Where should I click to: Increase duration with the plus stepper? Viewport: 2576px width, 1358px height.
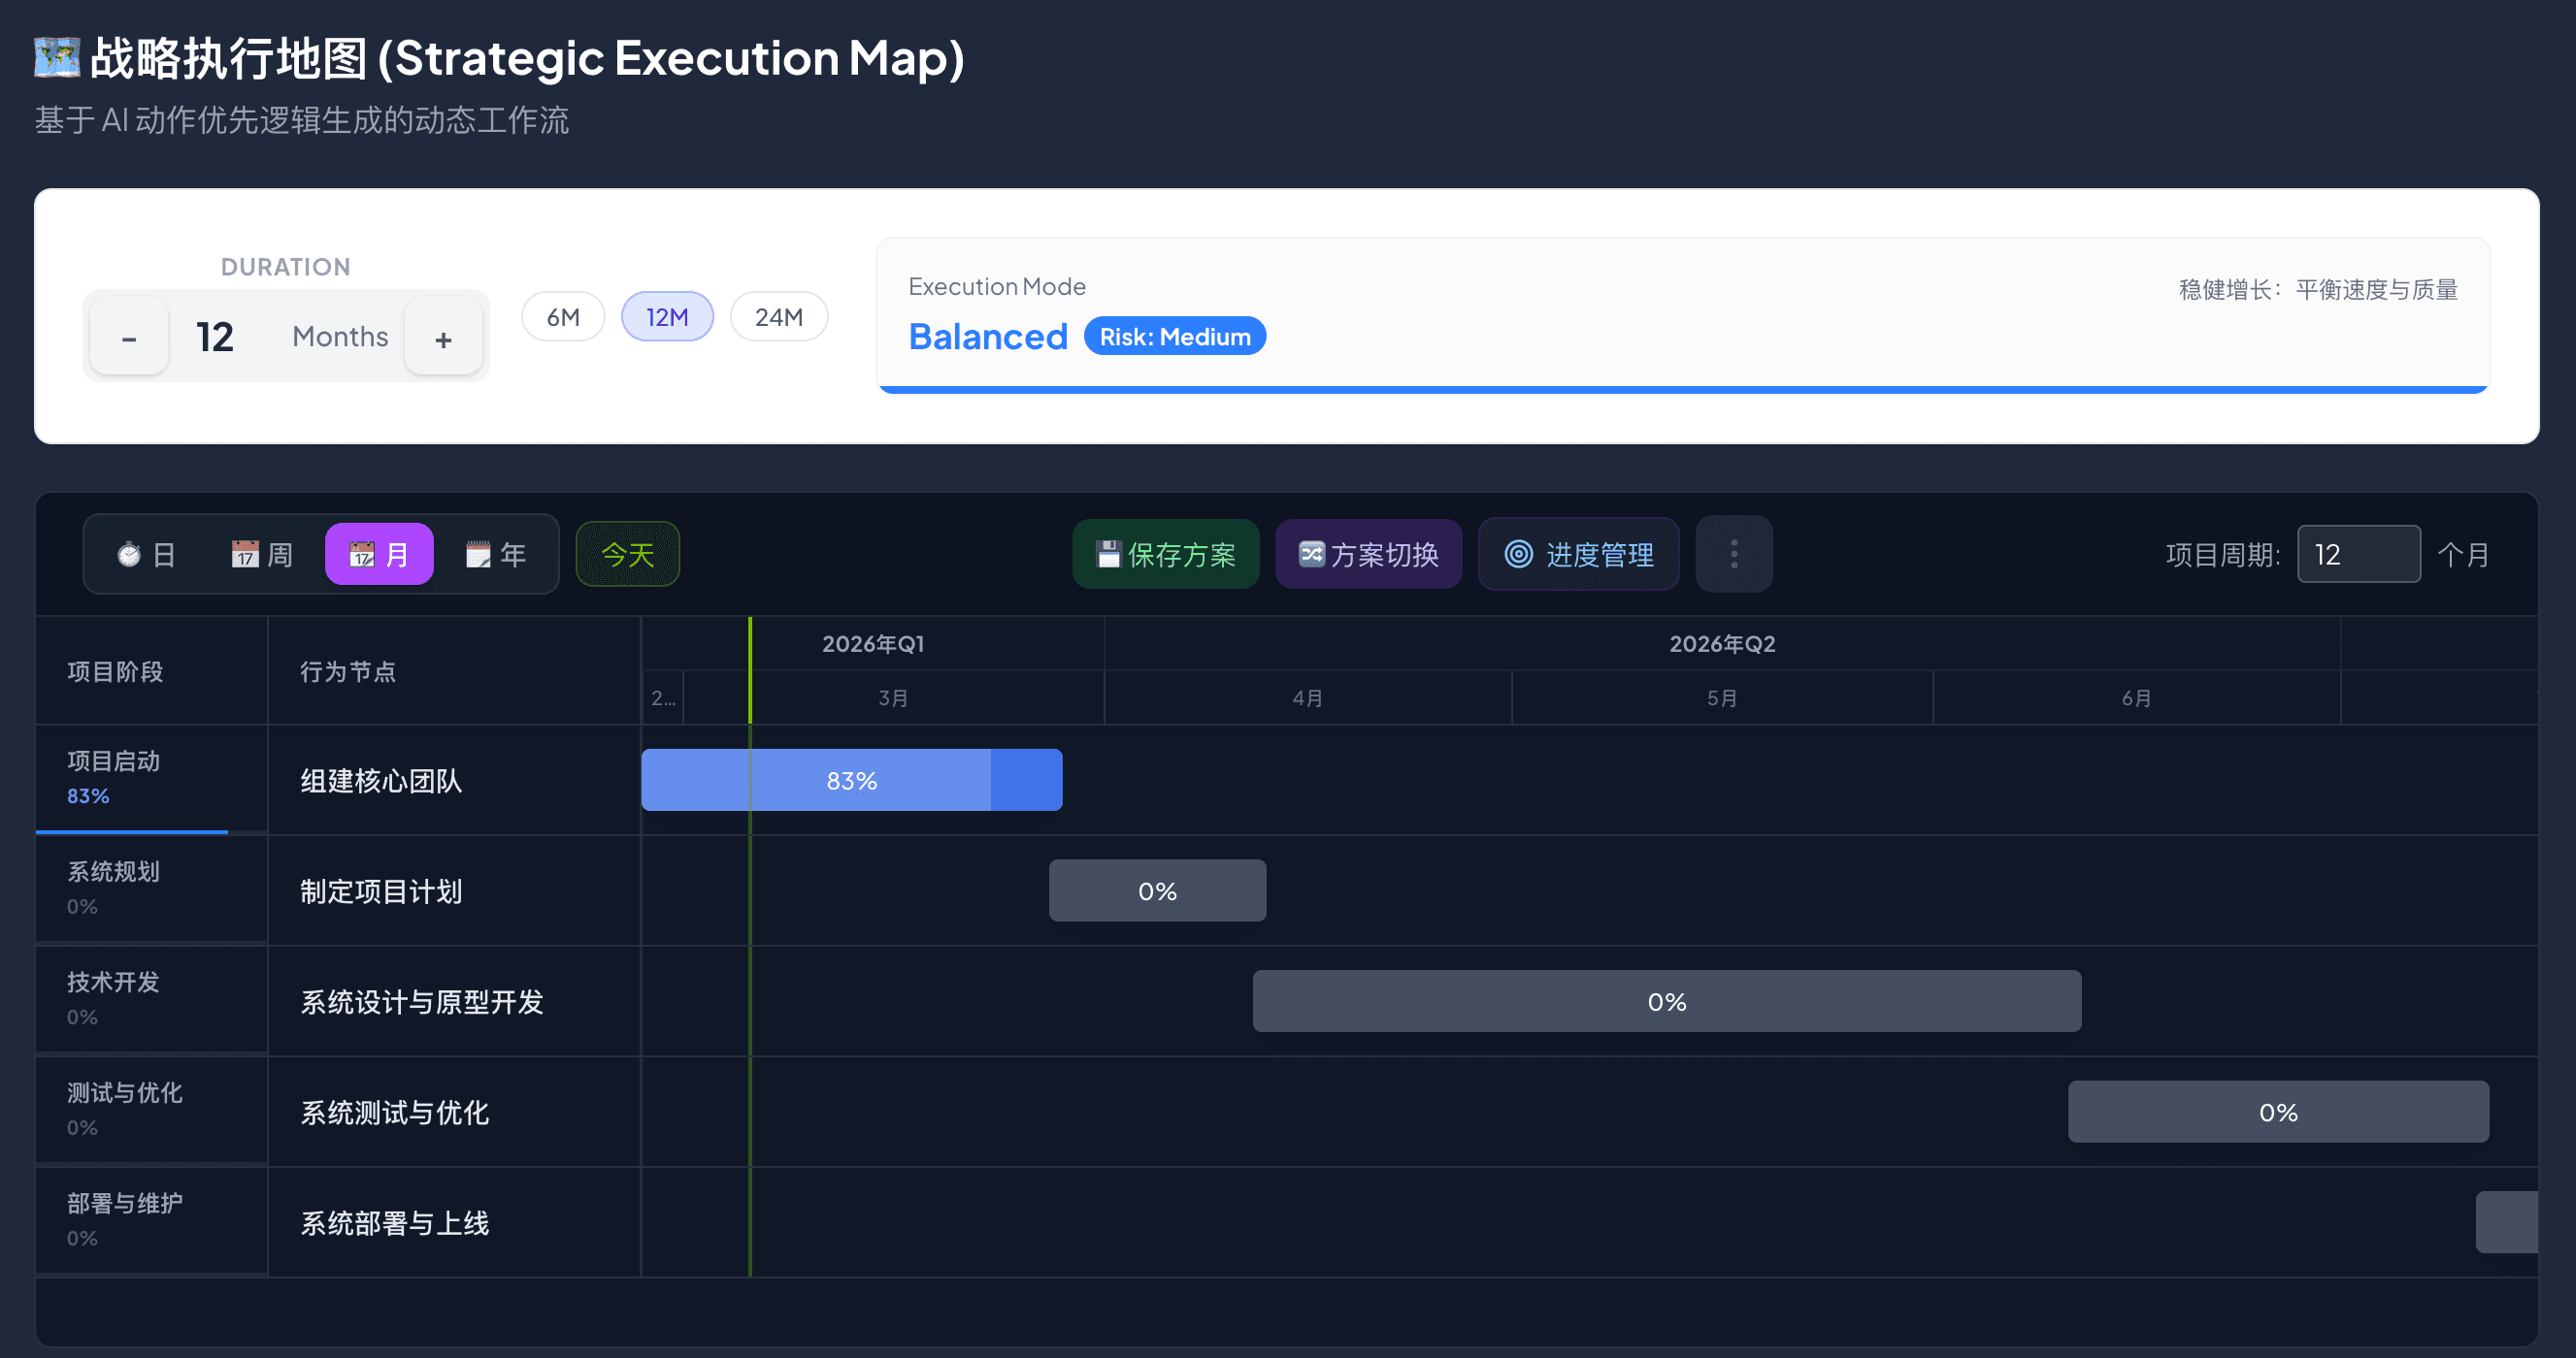click(x=444, y=337)
